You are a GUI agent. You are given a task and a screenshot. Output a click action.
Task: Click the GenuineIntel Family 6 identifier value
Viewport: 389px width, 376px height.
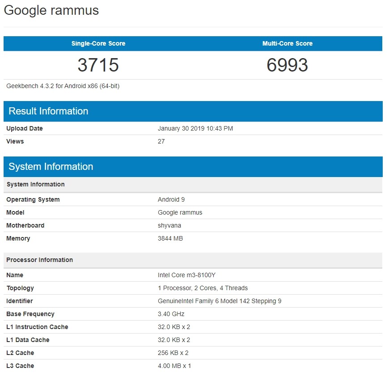pos(220,301)
